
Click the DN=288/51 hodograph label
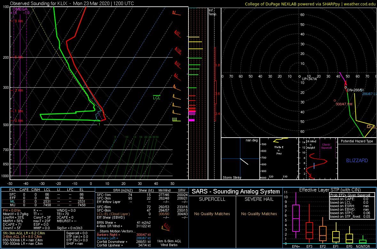click(355, 90)
